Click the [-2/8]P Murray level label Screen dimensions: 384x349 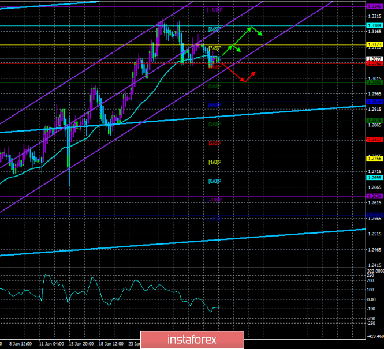215,219
